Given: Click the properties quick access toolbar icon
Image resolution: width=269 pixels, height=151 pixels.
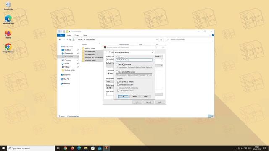Looking at the screenshot, I should point(64,31).
